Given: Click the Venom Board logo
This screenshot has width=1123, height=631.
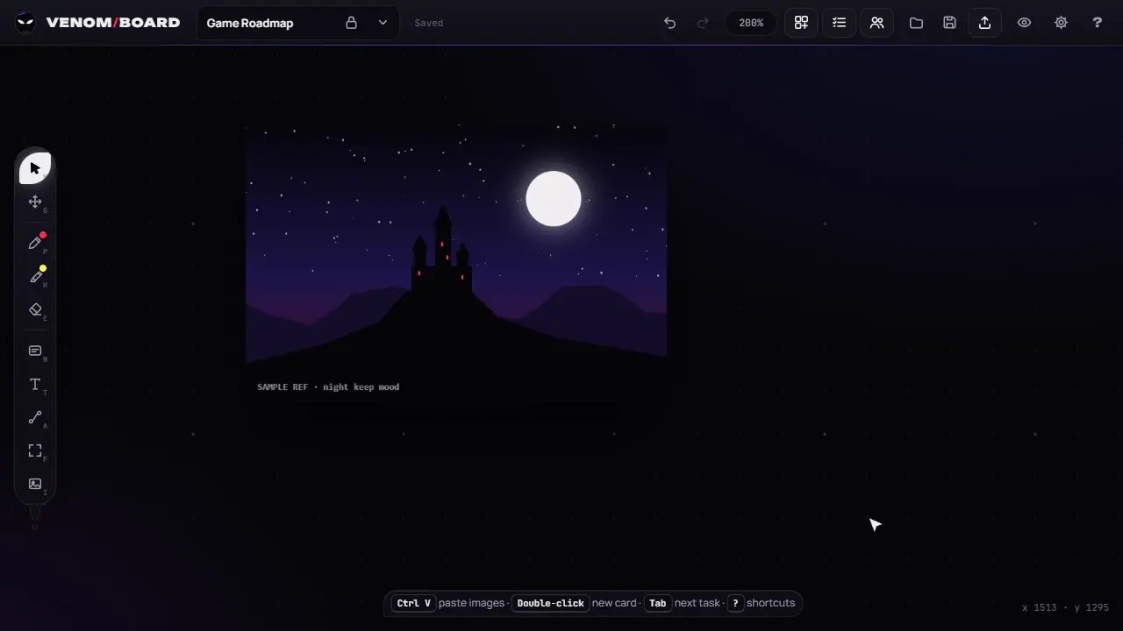Looking at the screenshot, I should (97, 23).
